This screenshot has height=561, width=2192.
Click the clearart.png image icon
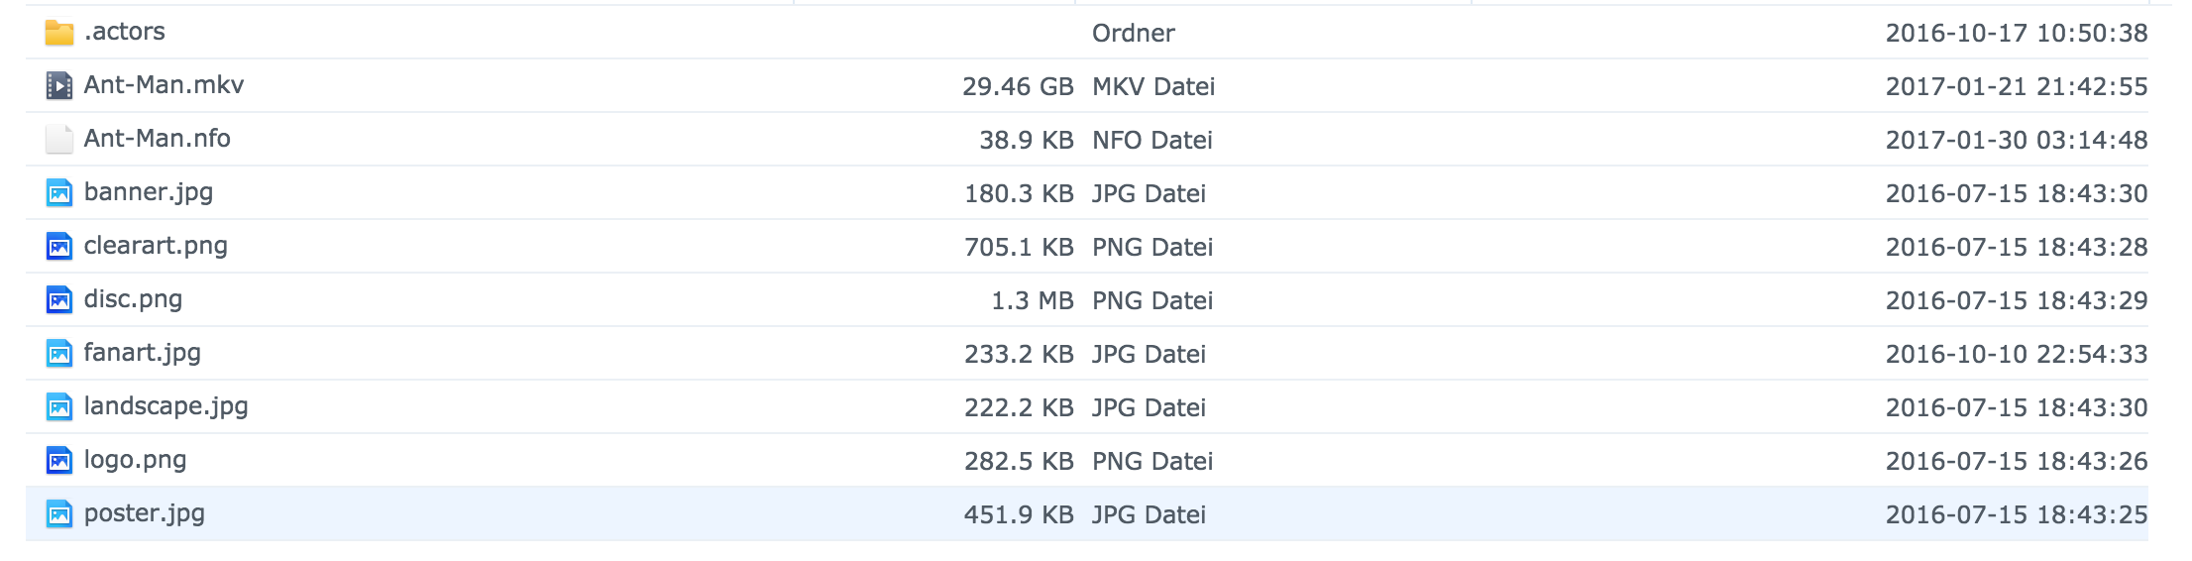[x=59, y=247]
